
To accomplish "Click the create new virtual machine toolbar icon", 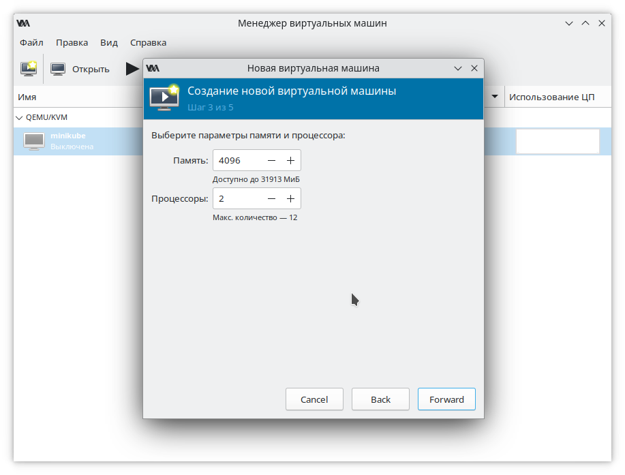I will point(29,68).
